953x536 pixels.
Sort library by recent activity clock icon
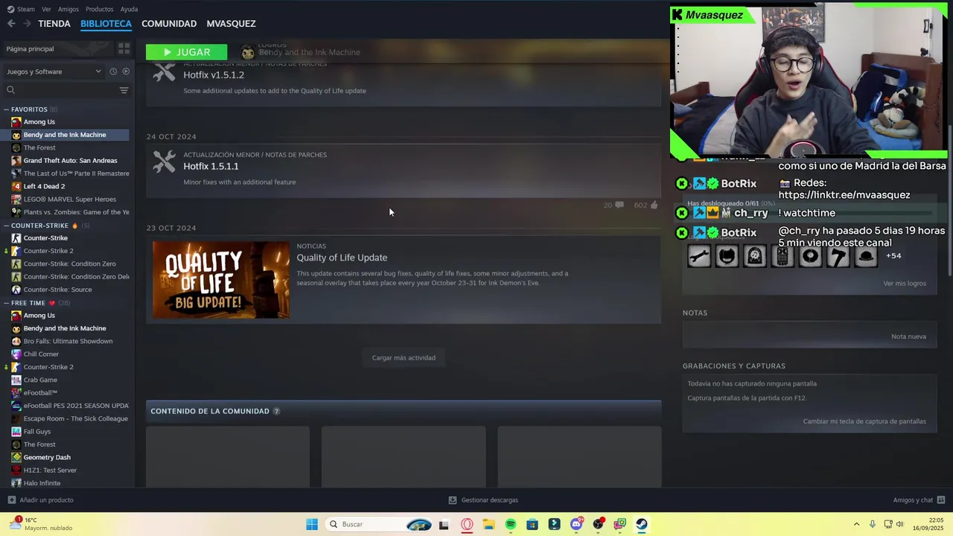[x=113, y=71]
